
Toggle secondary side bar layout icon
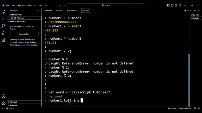[x=176, y=5]
